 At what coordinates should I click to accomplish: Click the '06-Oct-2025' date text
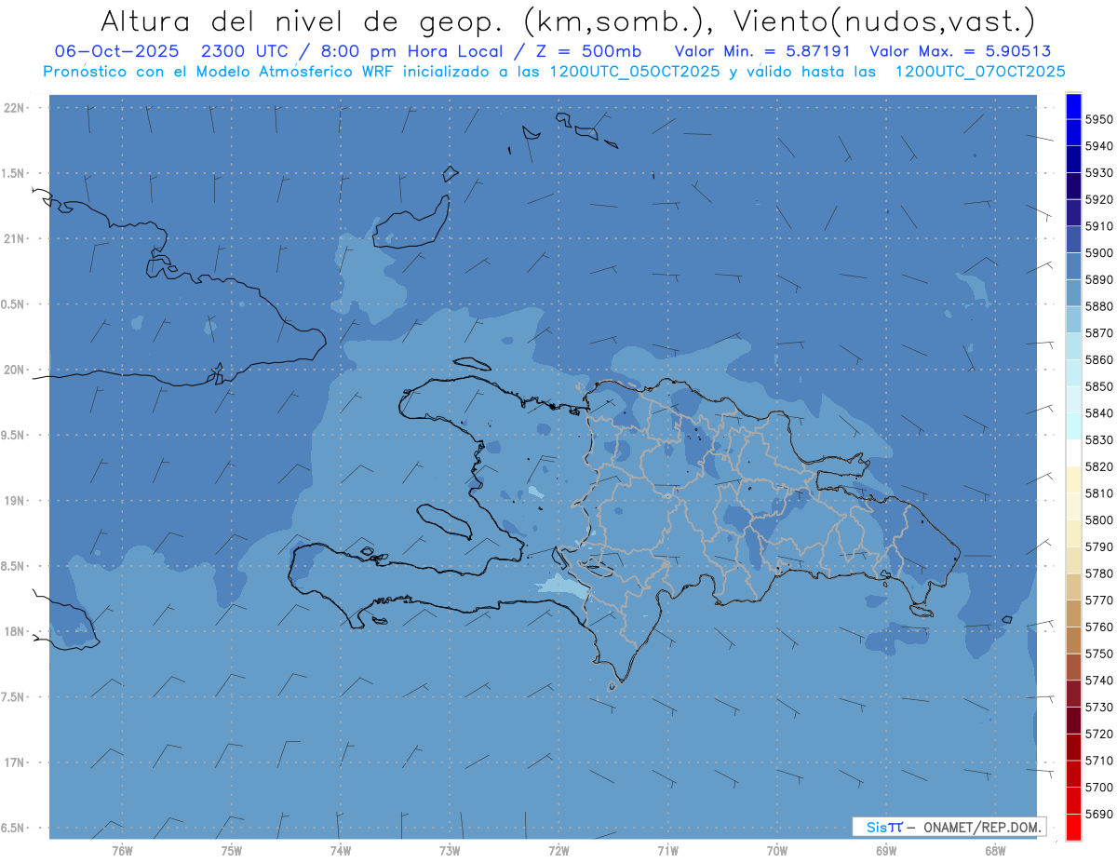[116, 51]
